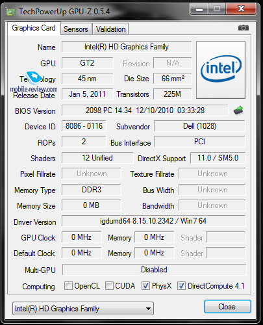Enable the CUDA checkbox
This screenshot has height=325, width=263.
pos(109,286)
